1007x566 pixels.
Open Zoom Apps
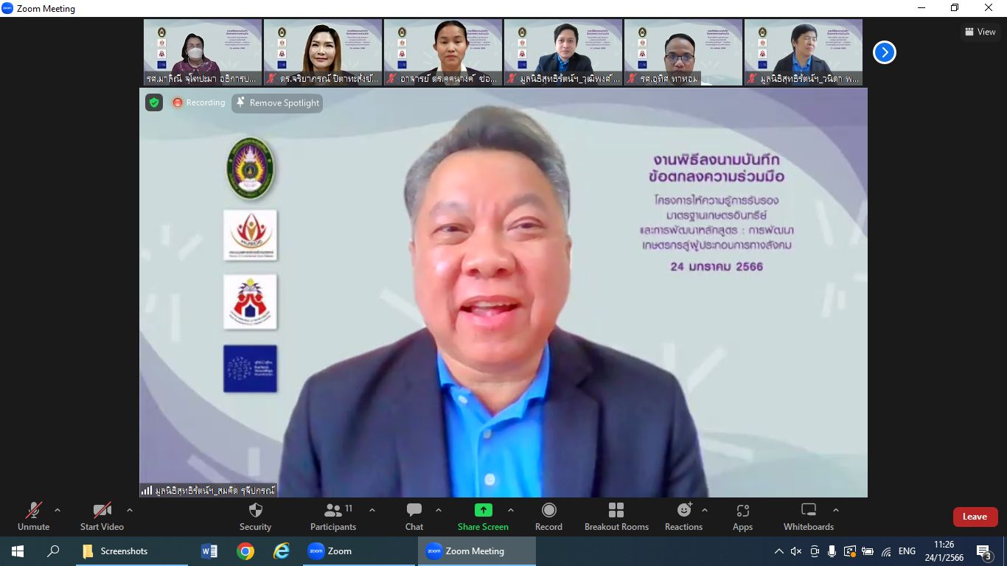[x=742, y=517]
